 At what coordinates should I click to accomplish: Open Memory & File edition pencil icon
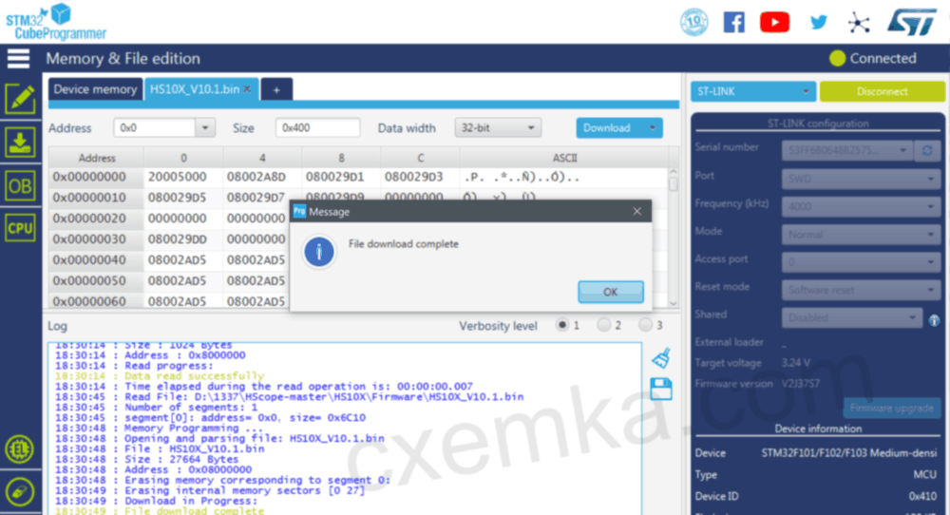pos(20,99)
